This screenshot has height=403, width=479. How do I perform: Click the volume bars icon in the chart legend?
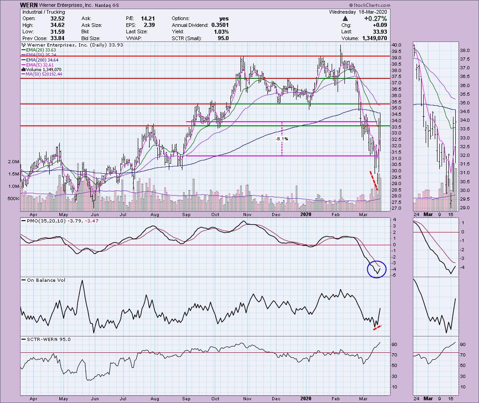23,70
